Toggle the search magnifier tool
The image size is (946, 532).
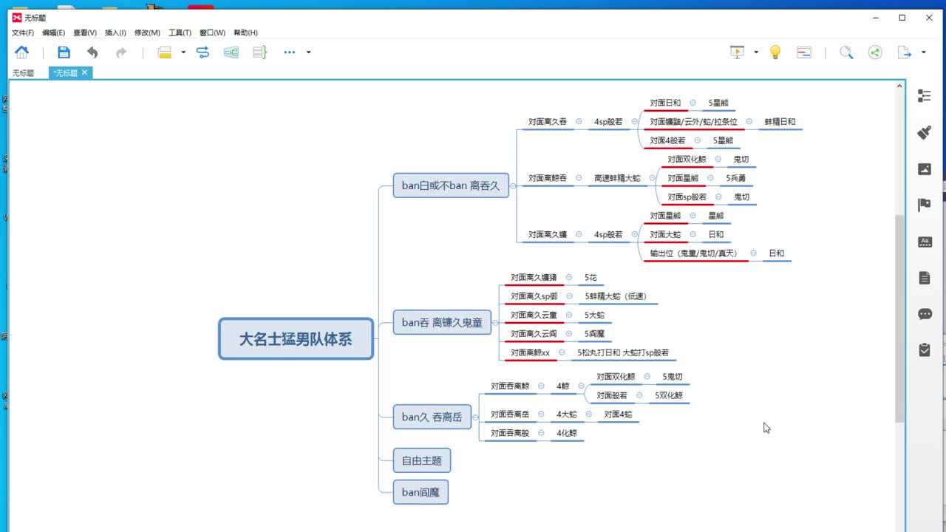[847, 52]
